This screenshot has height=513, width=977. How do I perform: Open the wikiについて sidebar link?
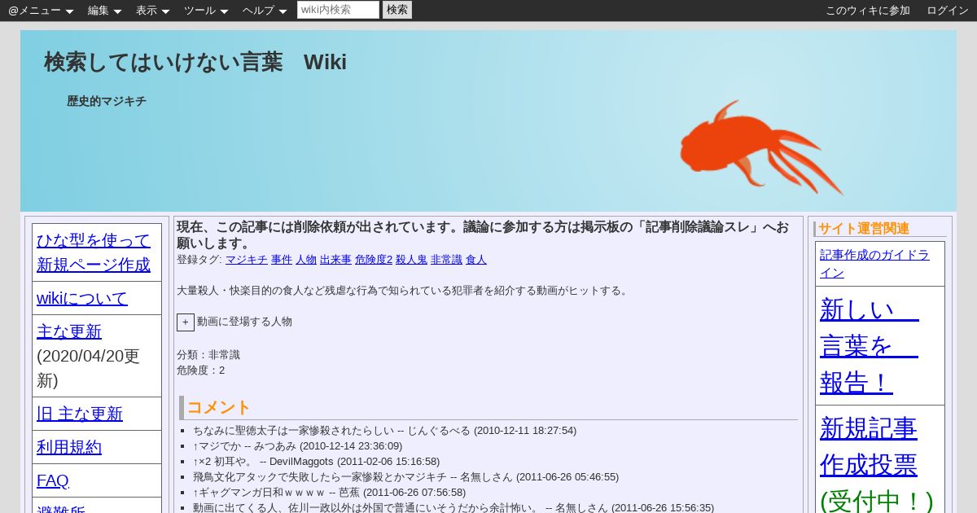tap(82, 298)
